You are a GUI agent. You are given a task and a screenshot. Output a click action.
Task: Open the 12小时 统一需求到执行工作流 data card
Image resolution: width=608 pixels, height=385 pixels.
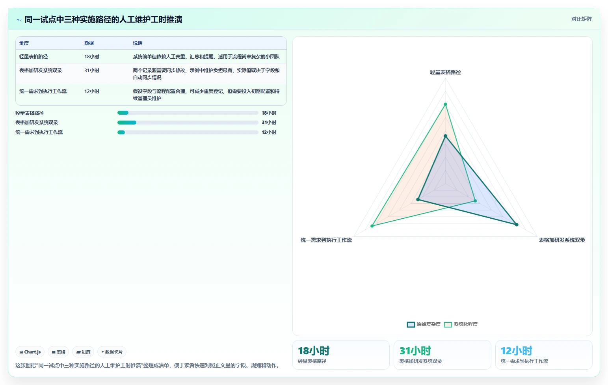point(544,355)
